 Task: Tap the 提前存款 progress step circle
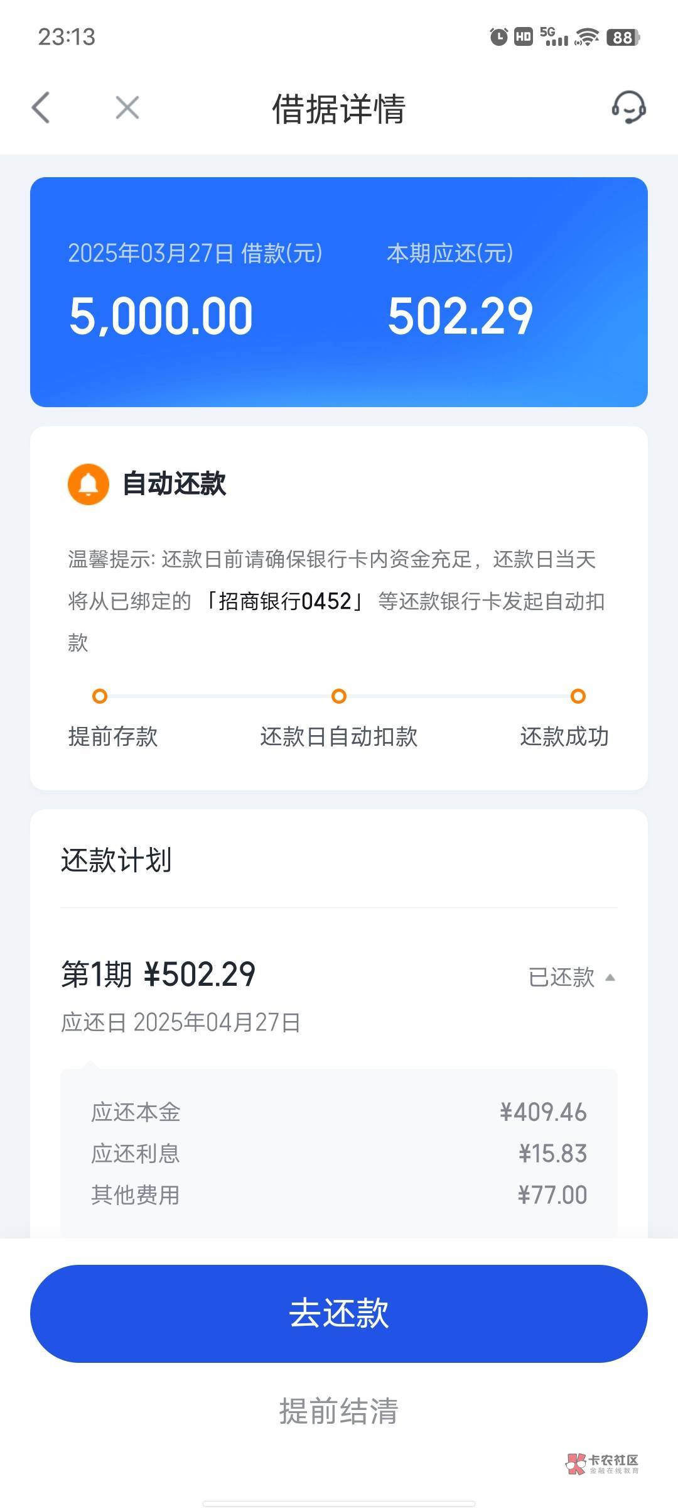[x=100, y=696]
